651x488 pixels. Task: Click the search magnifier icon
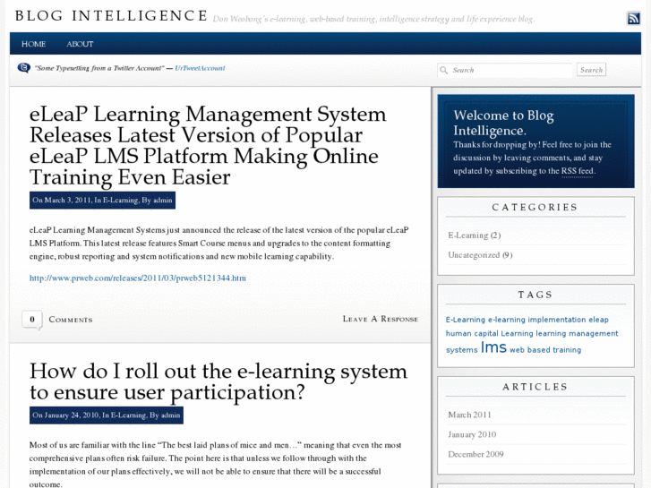coord(444,70)
